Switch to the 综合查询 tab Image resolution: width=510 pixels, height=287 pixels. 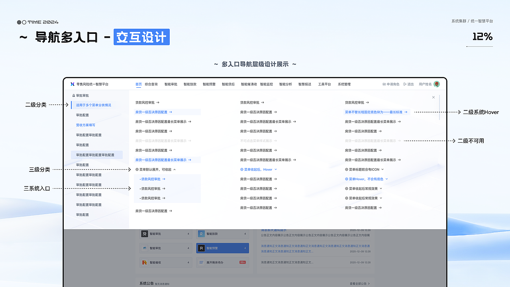coord(151,84)
